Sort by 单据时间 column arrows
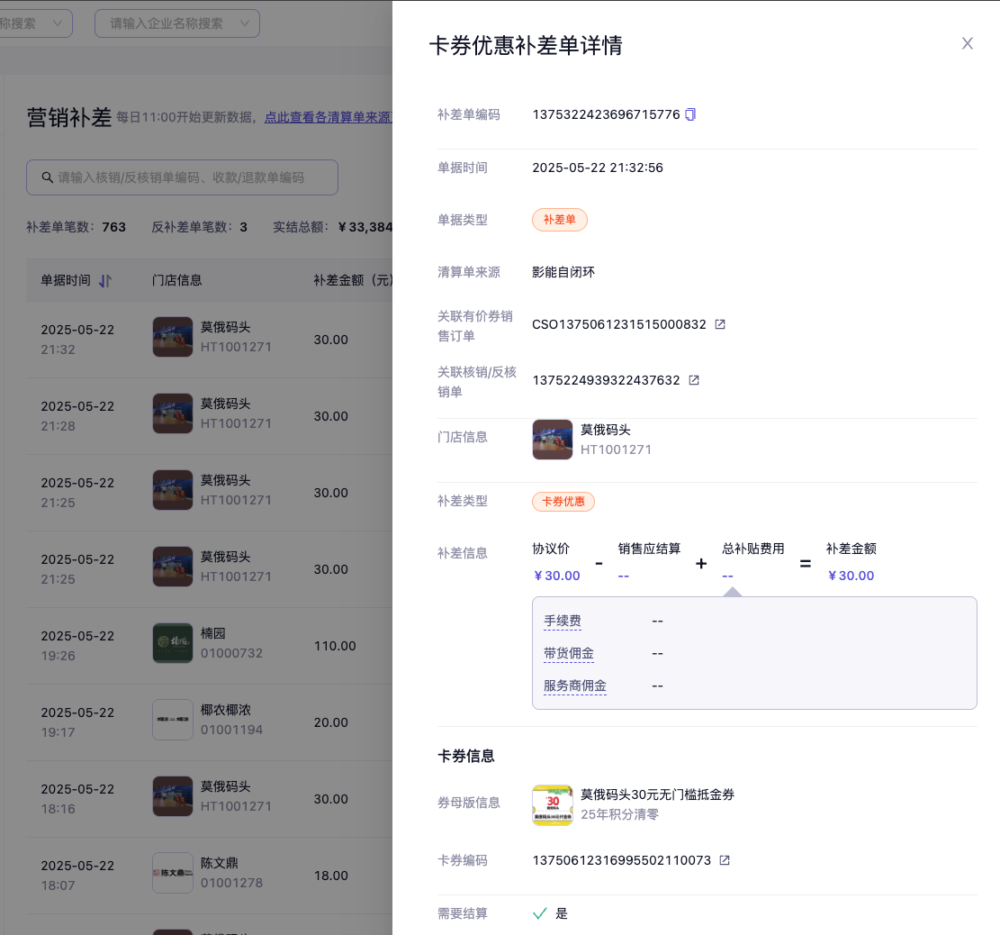The height and width of the screenshot is (935, 1000). click(x=105, y=281)
